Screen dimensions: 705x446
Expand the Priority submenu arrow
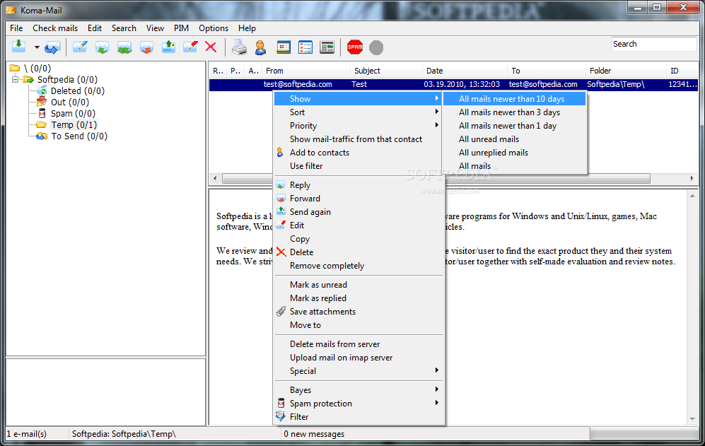click(x=436, y=125)
